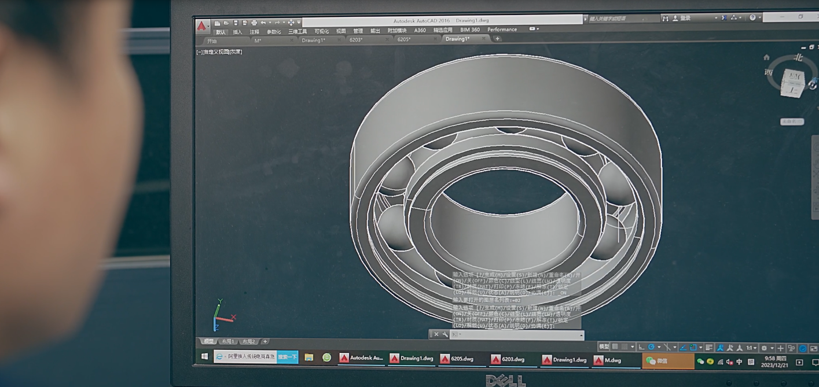Click the Plot (print) icon in toolbar
Image resolution: width=819 pixels, height=387 pixels.
(x=254, y=23)
